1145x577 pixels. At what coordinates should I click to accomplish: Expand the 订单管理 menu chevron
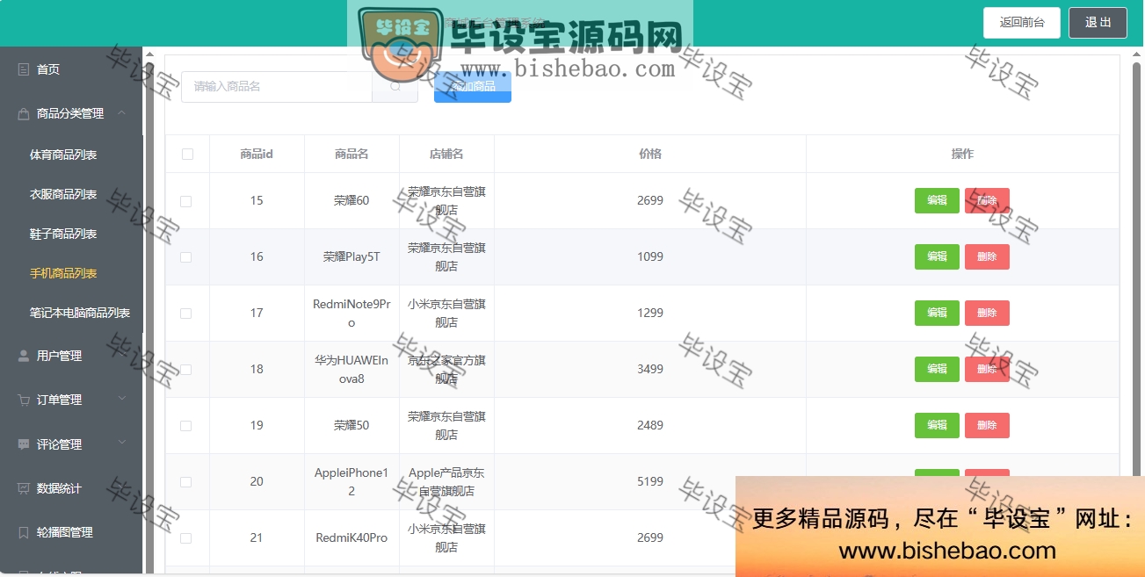[x=121, y=399]
